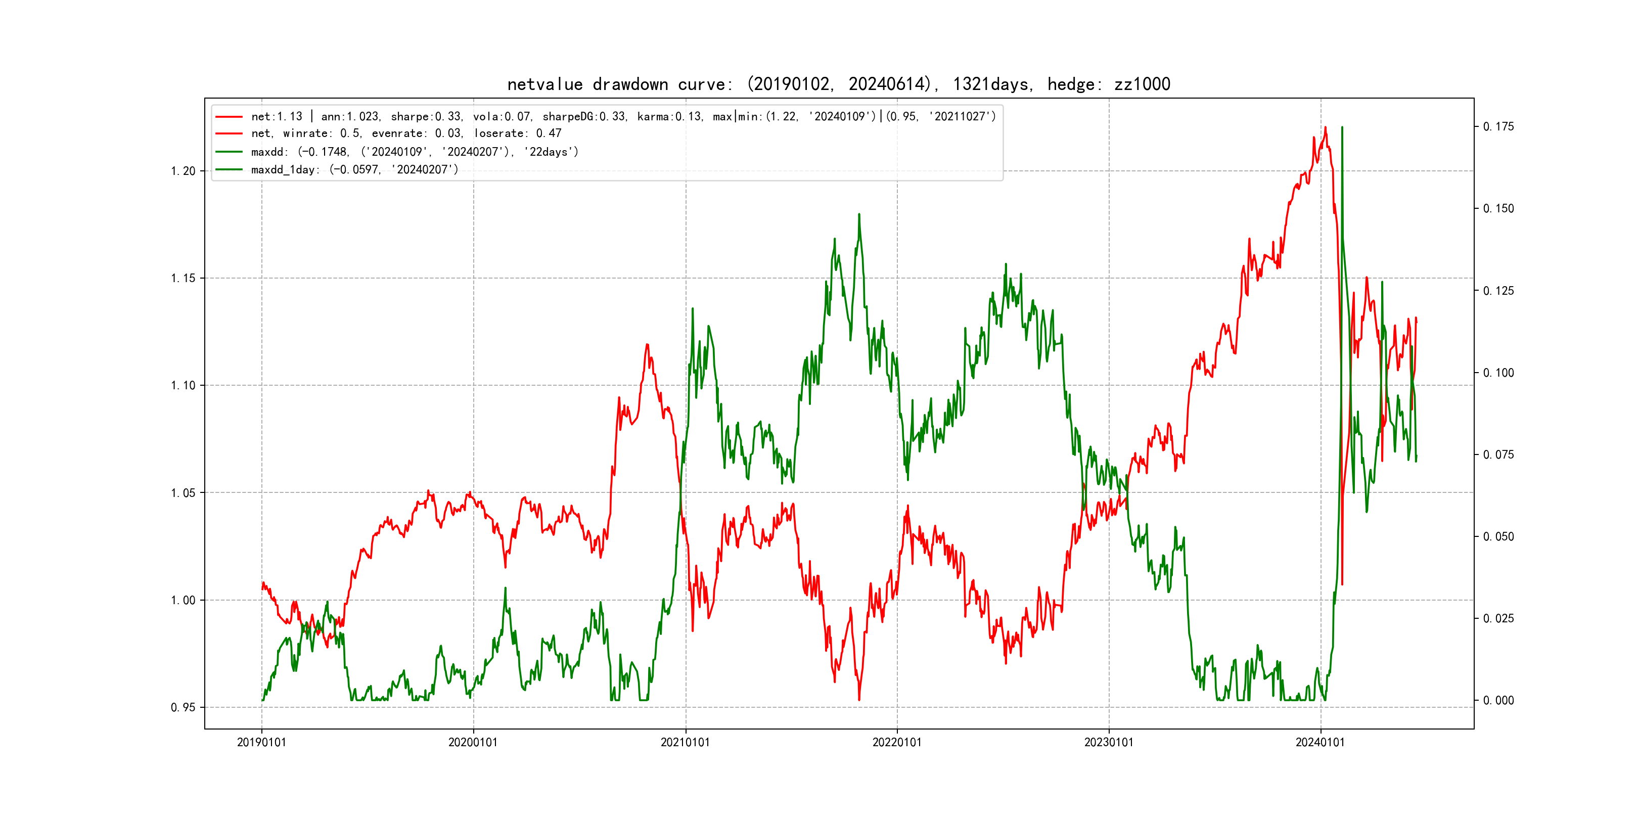Click the 1.00 left y-axis tick label
This screenshot has height=819, width=1638.
pyautogui.click(x=183, y=600)
